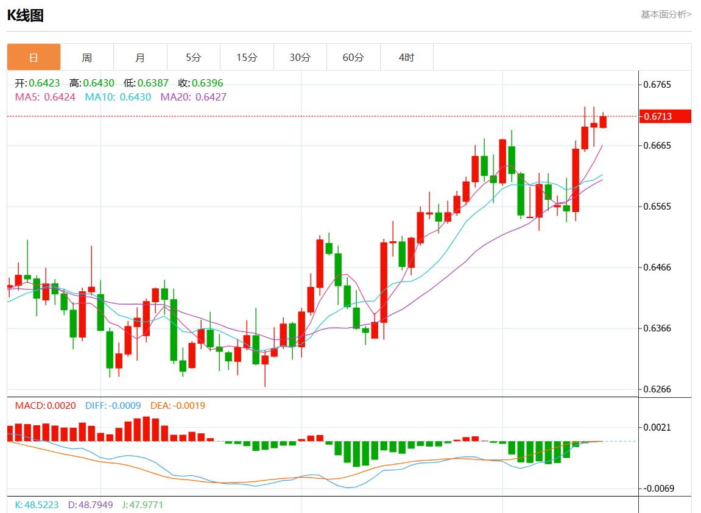The height and width of the screenshot is (513, 701).
Task: Switch to the 月 monthly tab
Action: pyautogui.click(x=140, y=57)
